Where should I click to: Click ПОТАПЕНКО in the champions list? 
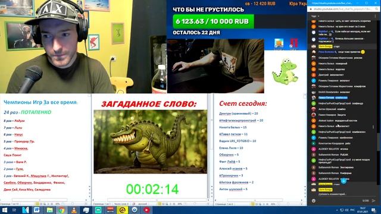[36, 112]
